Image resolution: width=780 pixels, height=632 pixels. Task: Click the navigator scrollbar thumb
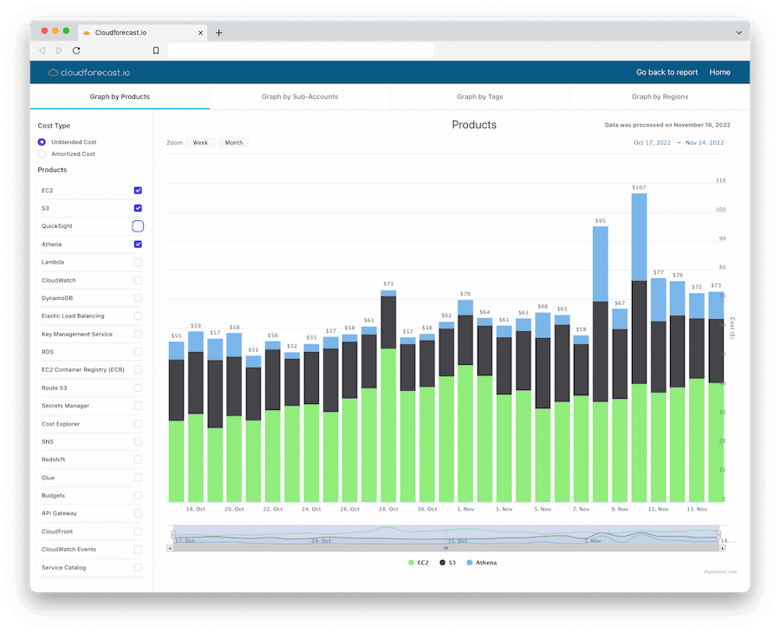[x=445, y=548]
